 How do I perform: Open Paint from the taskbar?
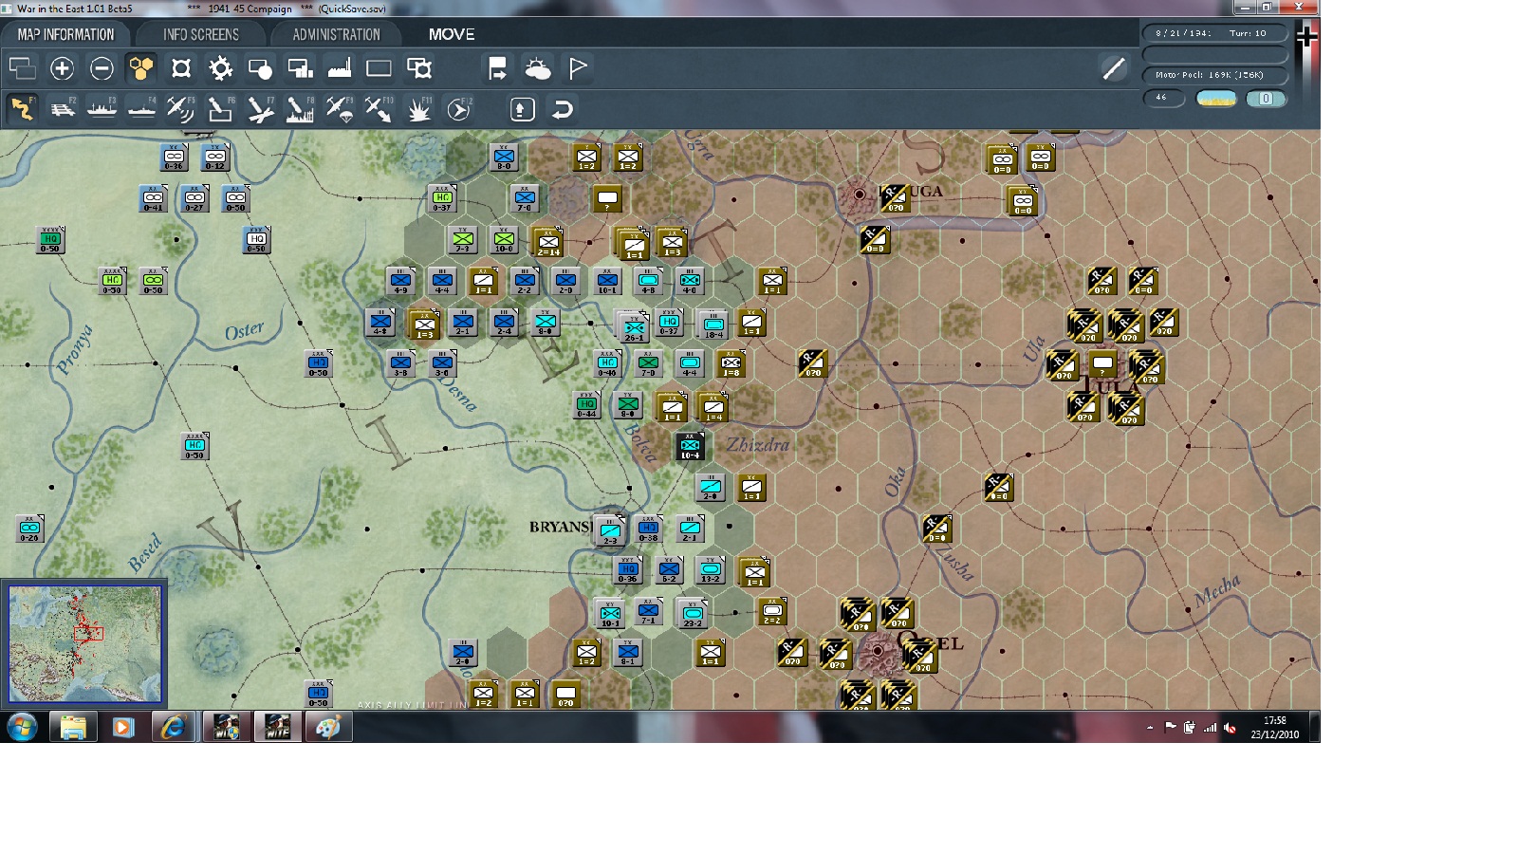click(328, 728)
